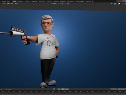Toggle snapping magnet icon
126x95 pixels.
tap(62, 4)
